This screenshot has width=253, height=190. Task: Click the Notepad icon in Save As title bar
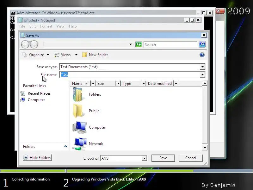point(23,35)
